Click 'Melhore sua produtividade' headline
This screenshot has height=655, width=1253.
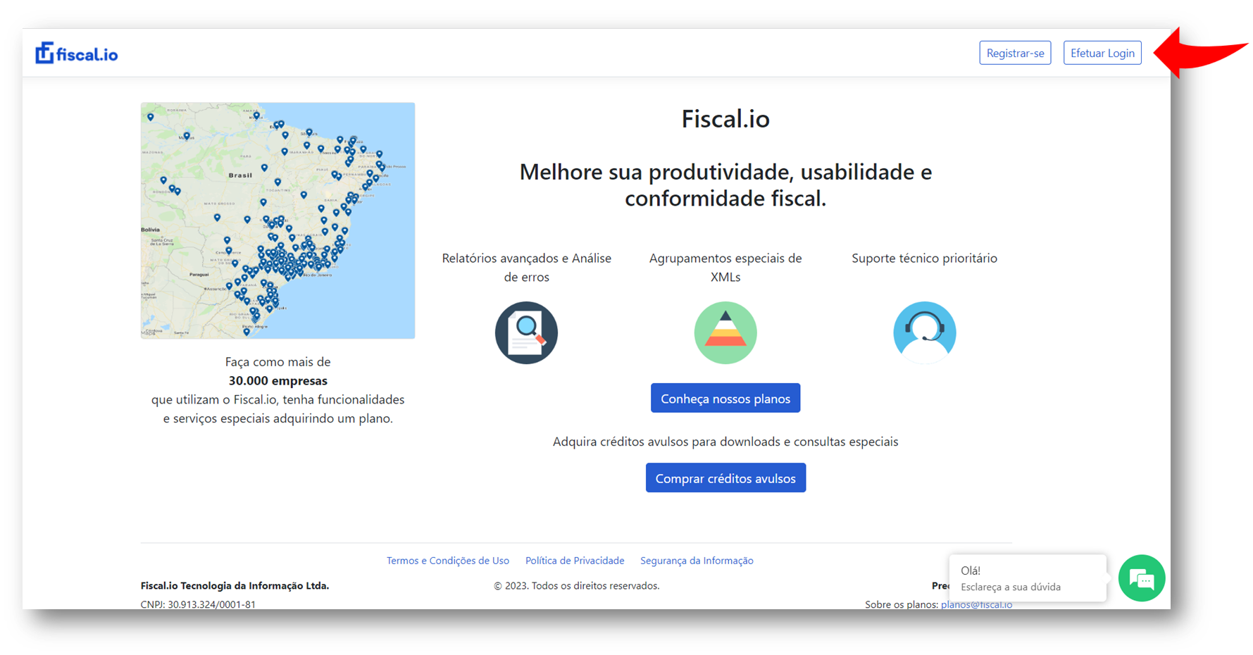(725, 185)
